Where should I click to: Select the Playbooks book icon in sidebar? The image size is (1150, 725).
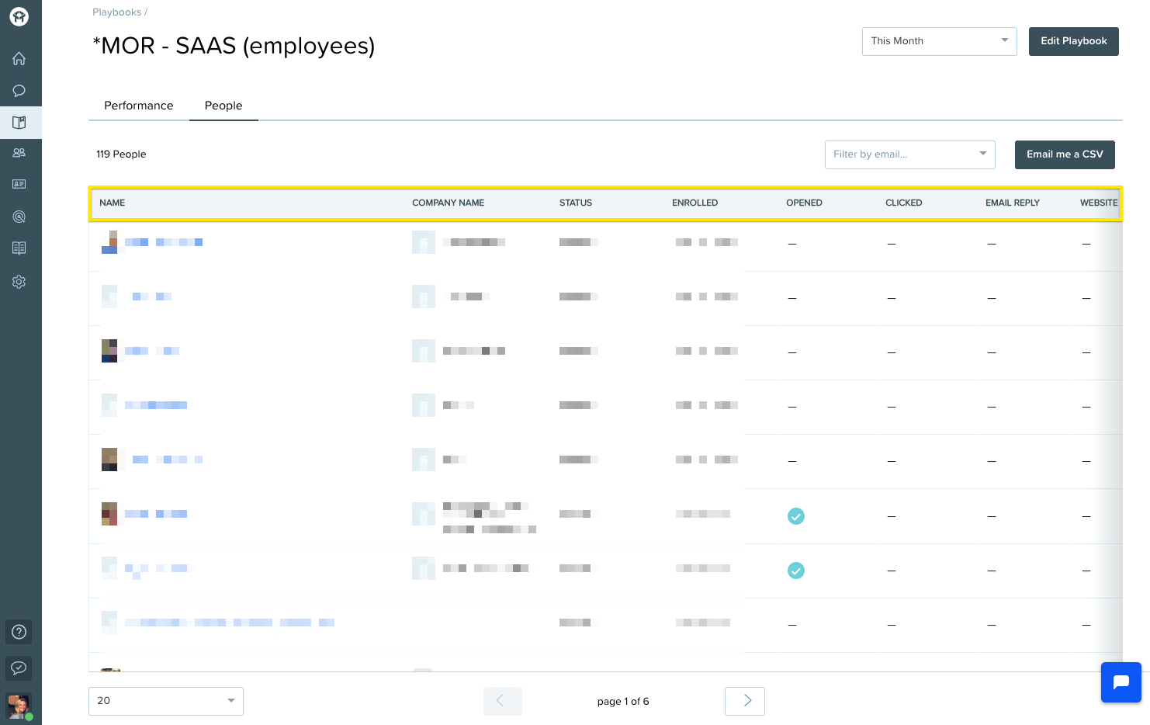[x=19, y=122]
